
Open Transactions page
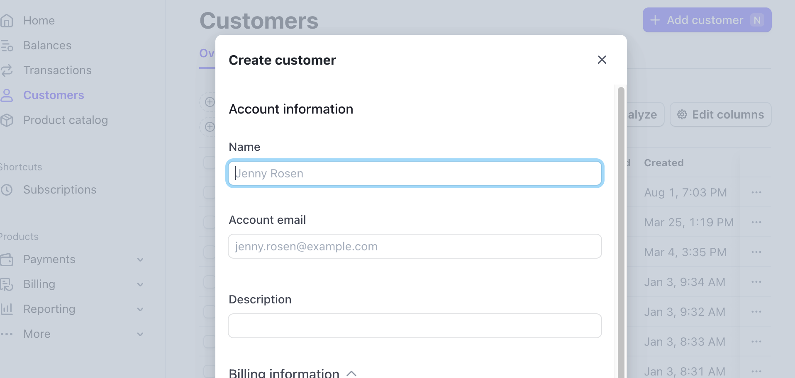(57, 70)
